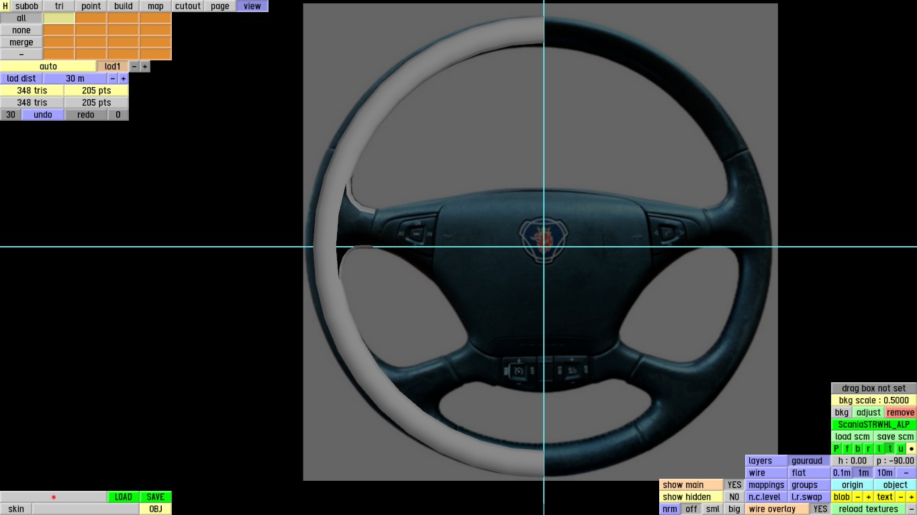Viewport: 917px width, 515px height.
Task: Decrease LOD level with minus beside lod1
Action: (134, 66)
